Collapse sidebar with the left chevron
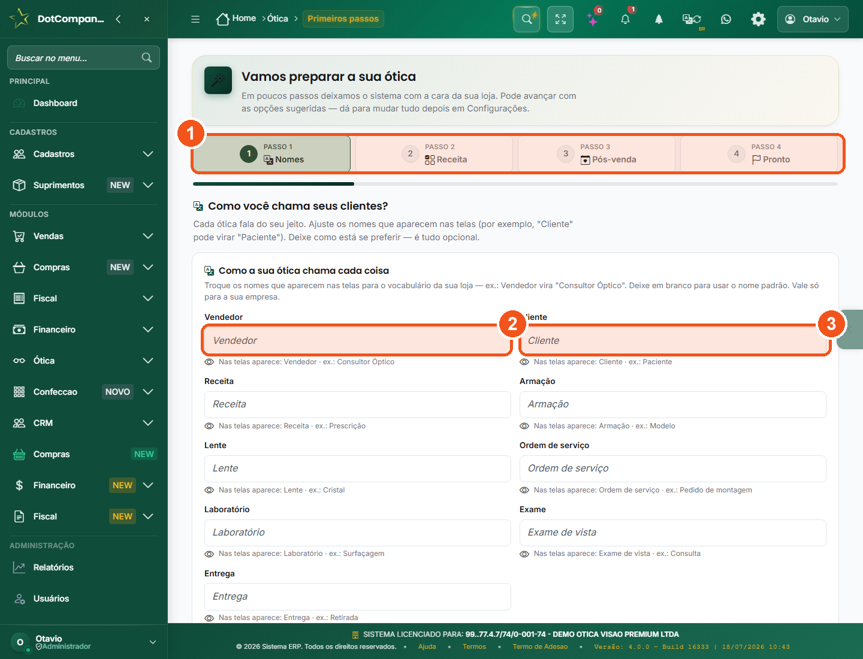The height and width of the screenshot is (659, 863). [x=118, y=19]
